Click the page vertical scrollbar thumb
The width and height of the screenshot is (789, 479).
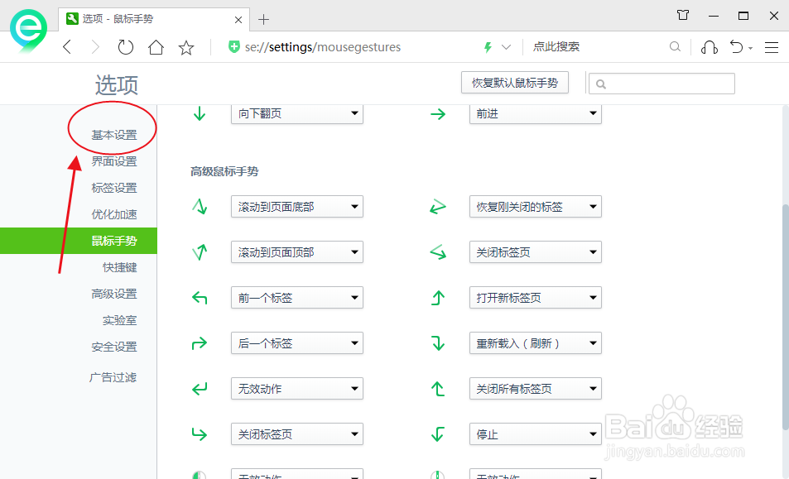(x=785, y=317)
